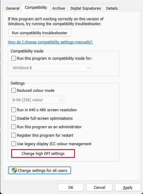
Task: Open the Archive tab
Action: [x=59, y=8]
